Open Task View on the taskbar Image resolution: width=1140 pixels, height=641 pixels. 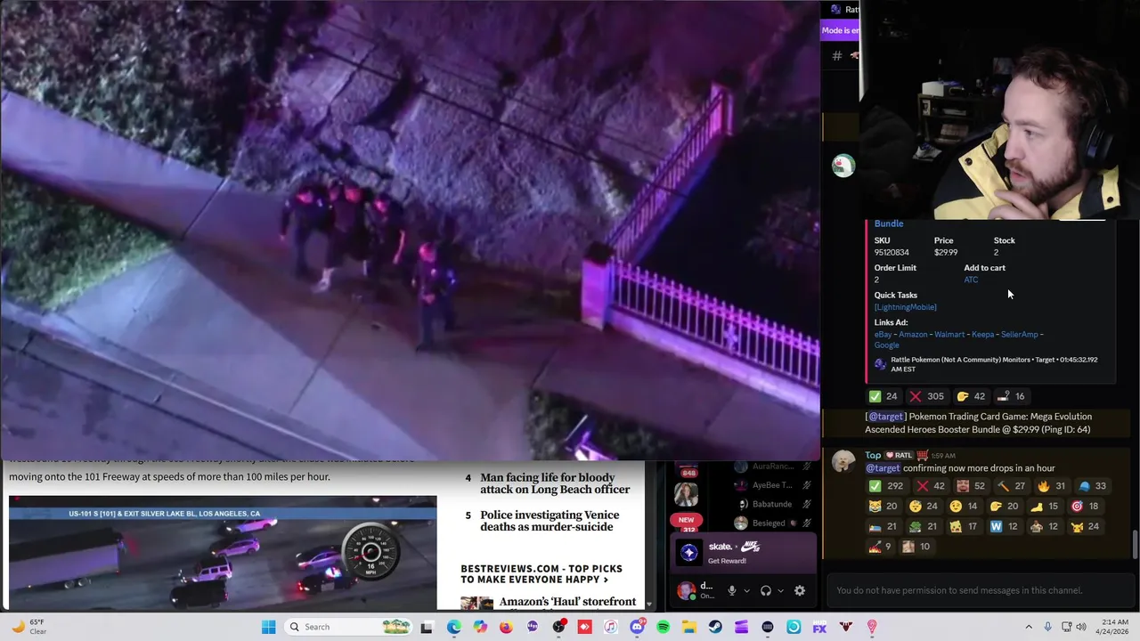point(427,627)
